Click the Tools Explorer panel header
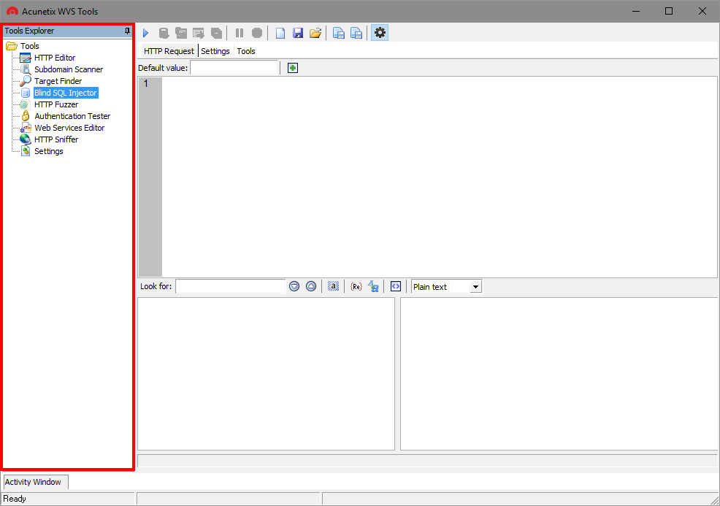Viewport: 720px width, 506px height. click(67, 31)
